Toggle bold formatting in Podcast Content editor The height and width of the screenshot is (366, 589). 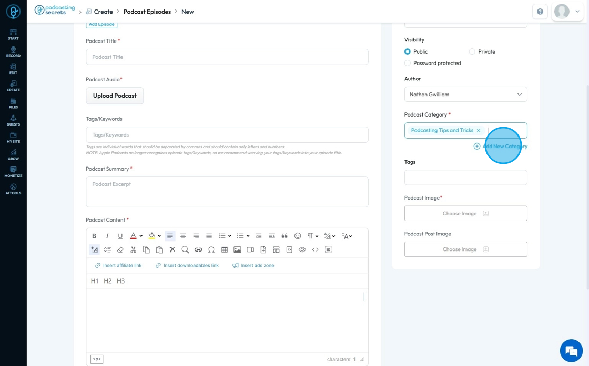tap(94, 236)
